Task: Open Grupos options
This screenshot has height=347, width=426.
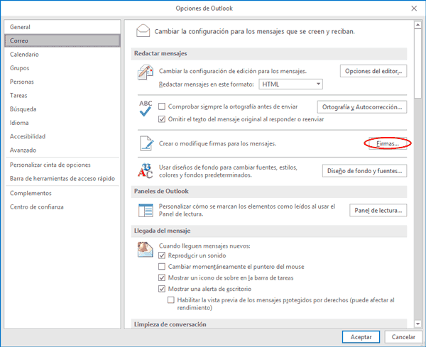Action: (x=62, y=68)
